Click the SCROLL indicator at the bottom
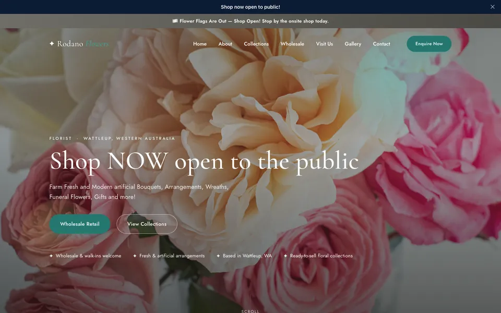 tap(250, 311)
